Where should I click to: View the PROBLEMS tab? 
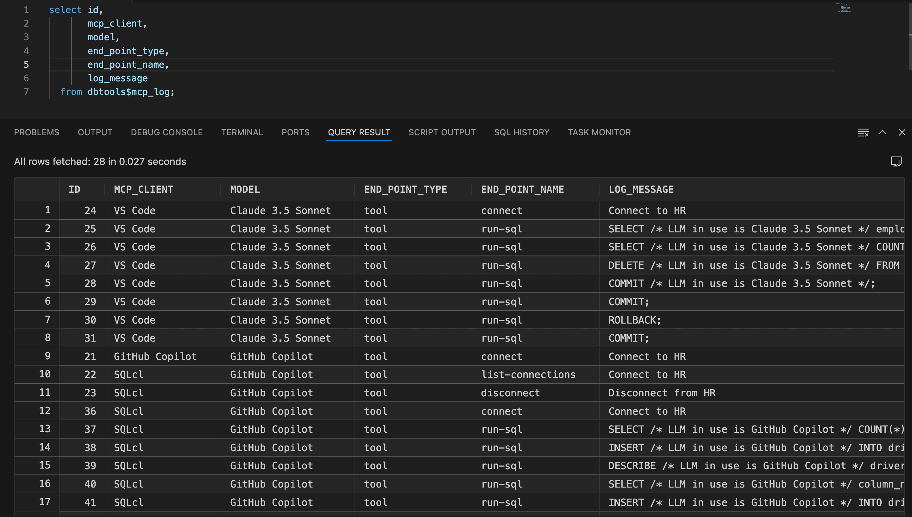[37, 132]
